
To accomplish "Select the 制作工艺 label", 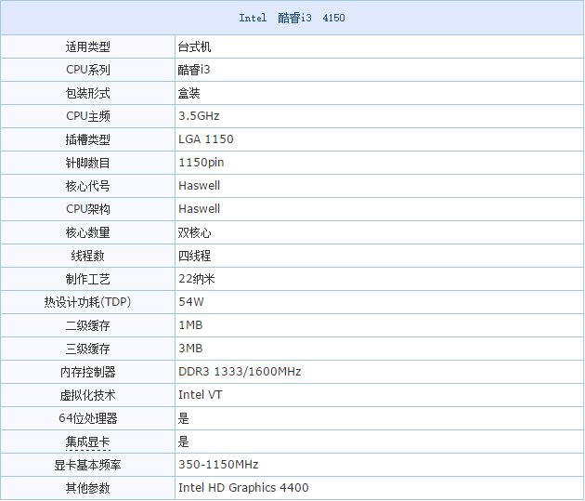I will [87, 279].
